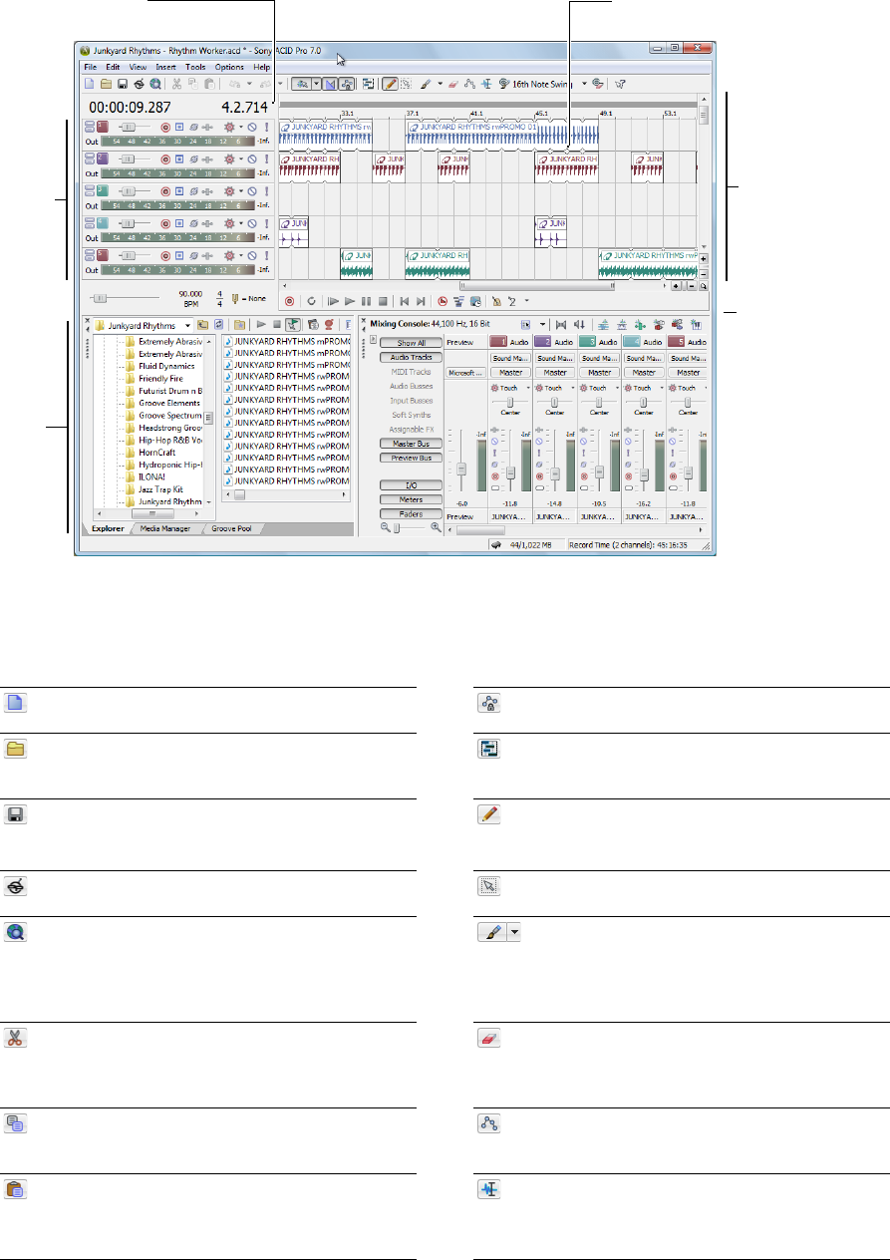Select the Draw tool pencil icon

[391, 85]
